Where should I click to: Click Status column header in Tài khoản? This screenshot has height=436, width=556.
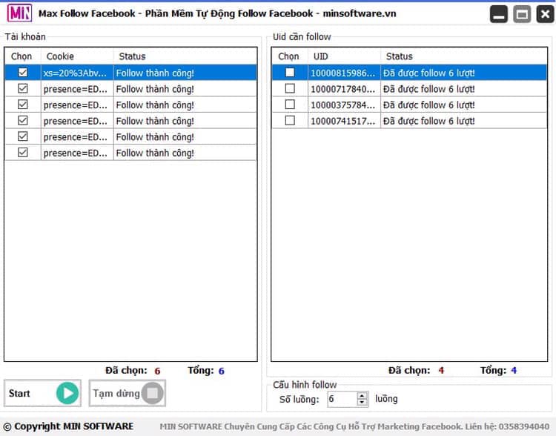coord(132,56)
